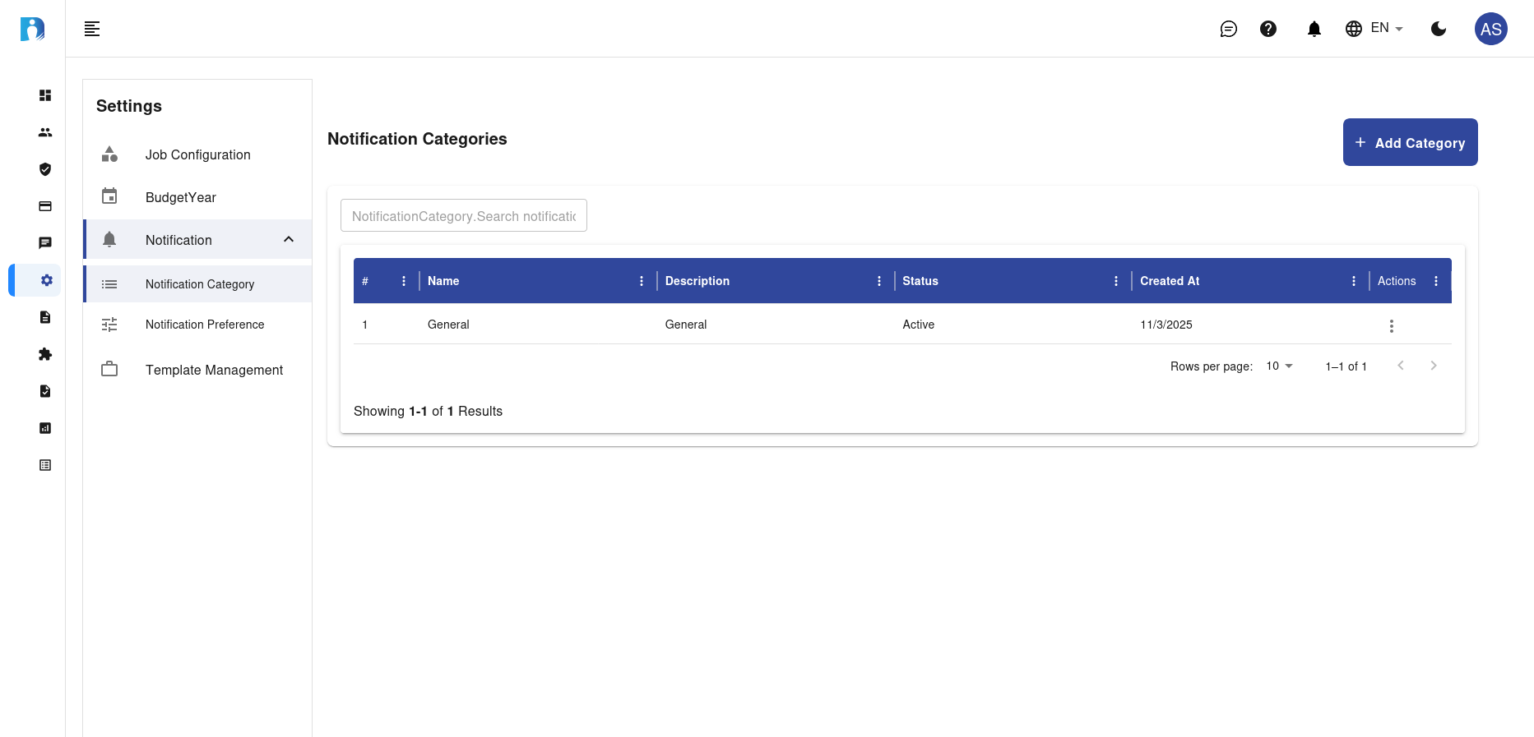
Task: Change rows per page dropdown value
Action: click(1279, 366)
